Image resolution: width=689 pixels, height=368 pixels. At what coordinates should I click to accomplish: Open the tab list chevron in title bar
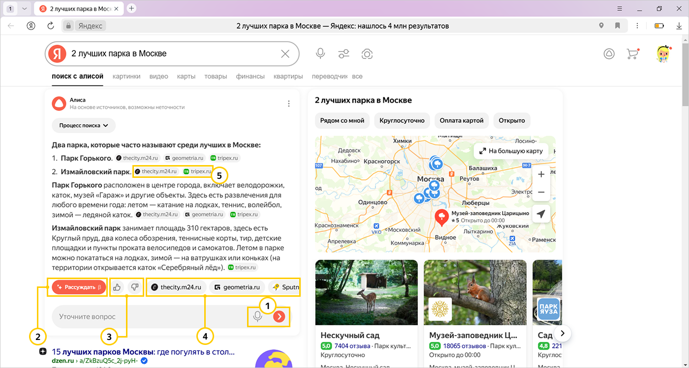click(x=25, y=9)
